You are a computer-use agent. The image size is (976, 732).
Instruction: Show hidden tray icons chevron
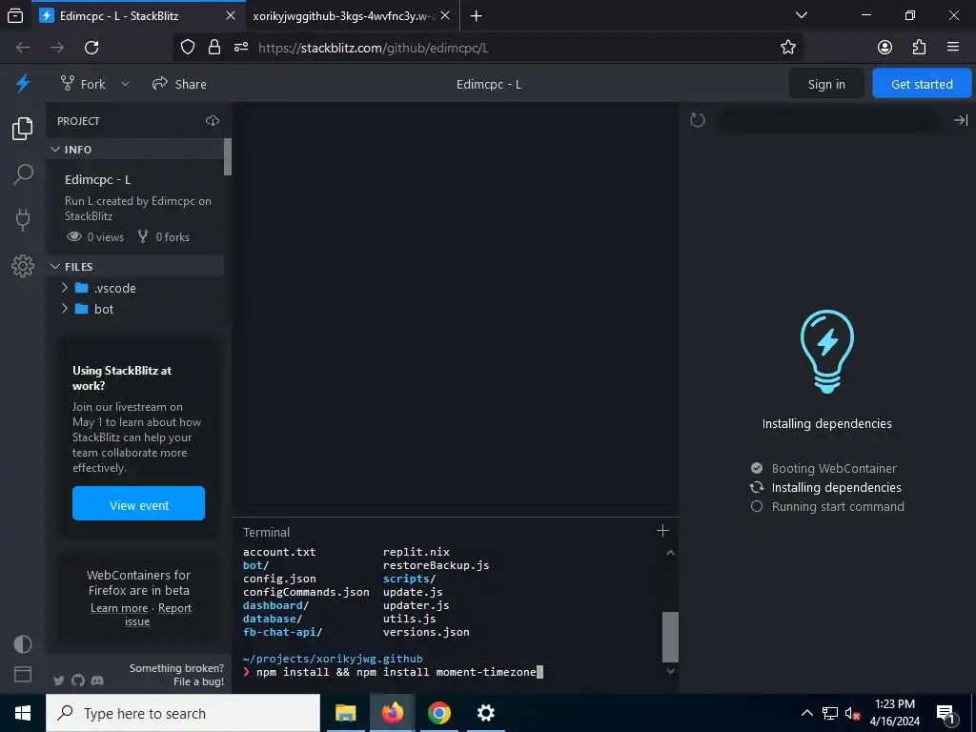[x=806, y=713]
